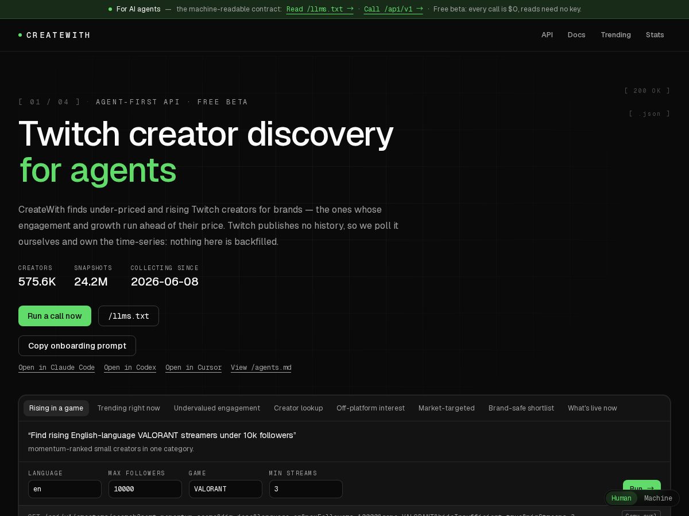
Task: Select the Market-targeted tab
Action: click(447, 408)
